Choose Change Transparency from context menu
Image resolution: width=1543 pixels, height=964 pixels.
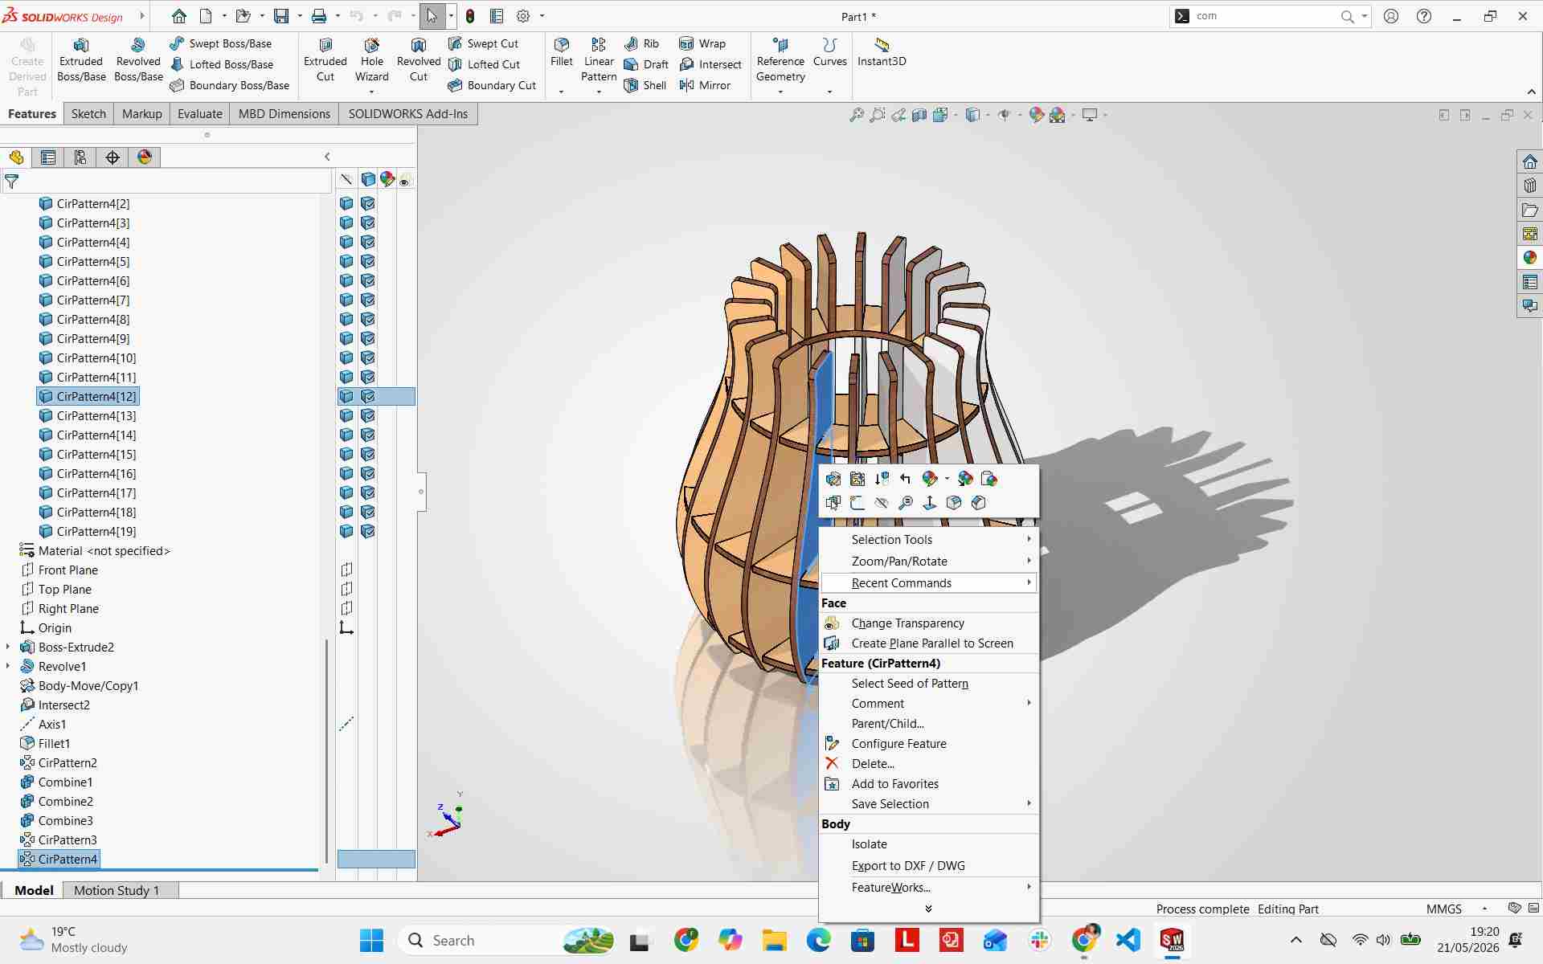coord(928,623)
